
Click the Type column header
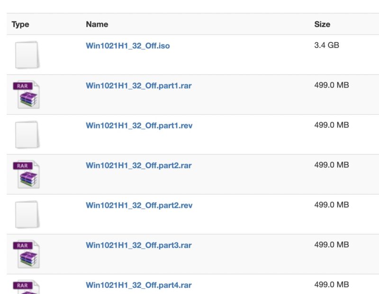[x=20, y=24]
